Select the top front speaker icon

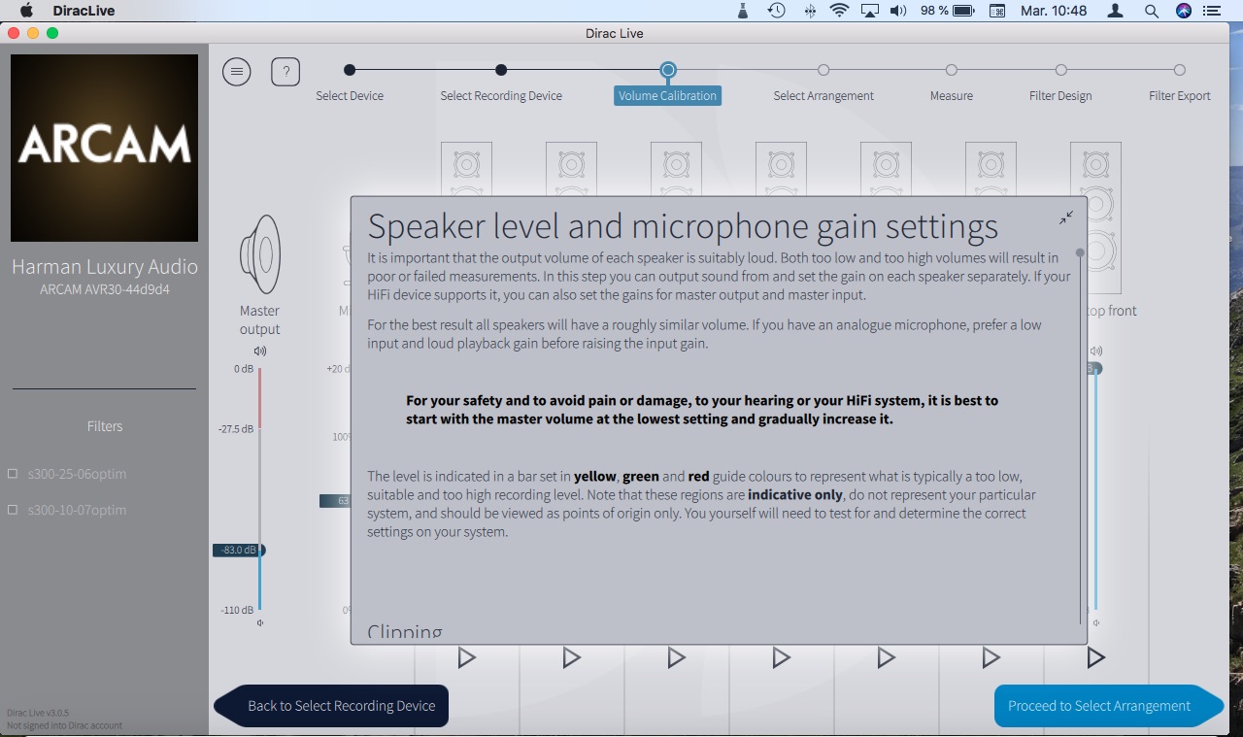(1095, 218)
